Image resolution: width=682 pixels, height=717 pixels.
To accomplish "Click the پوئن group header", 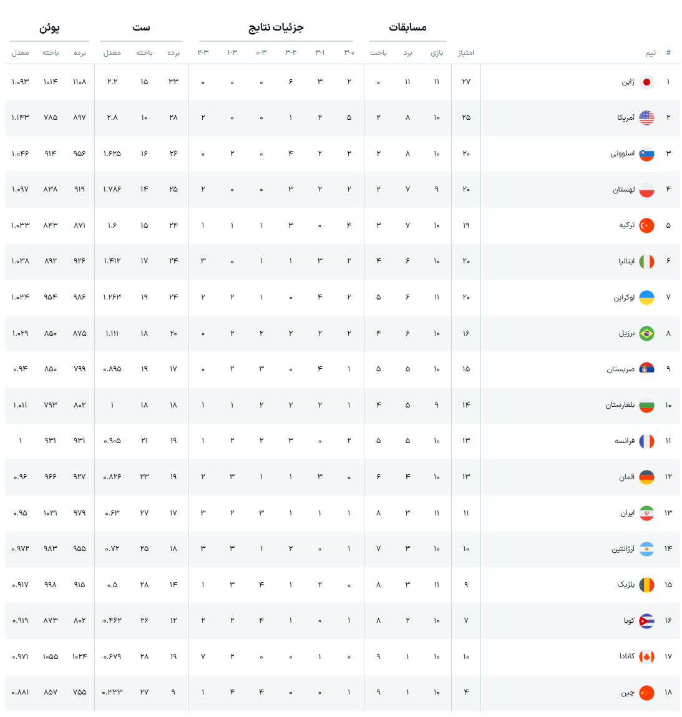I will [x=49, y=27].
